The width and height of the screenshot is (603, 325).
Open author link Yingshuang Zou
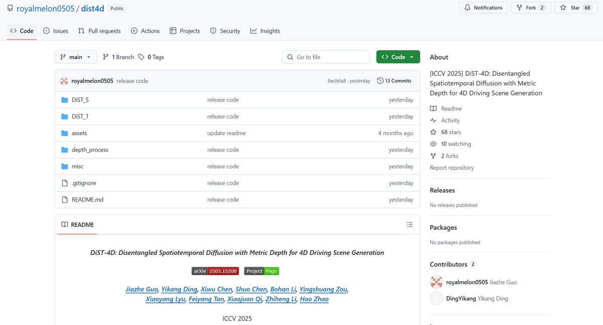click(323, 289)
